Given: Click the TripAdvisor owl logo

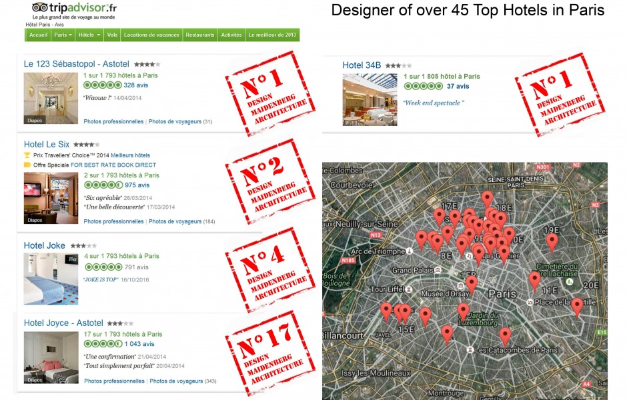Looking at the screenshot, I should pyautogui.click(x=39, y=7).
